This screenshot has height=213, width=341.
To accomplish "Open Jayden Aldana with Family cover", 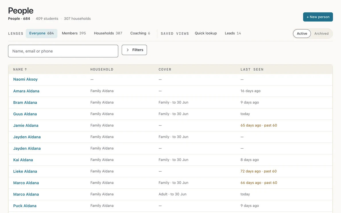I will [27, 137].
